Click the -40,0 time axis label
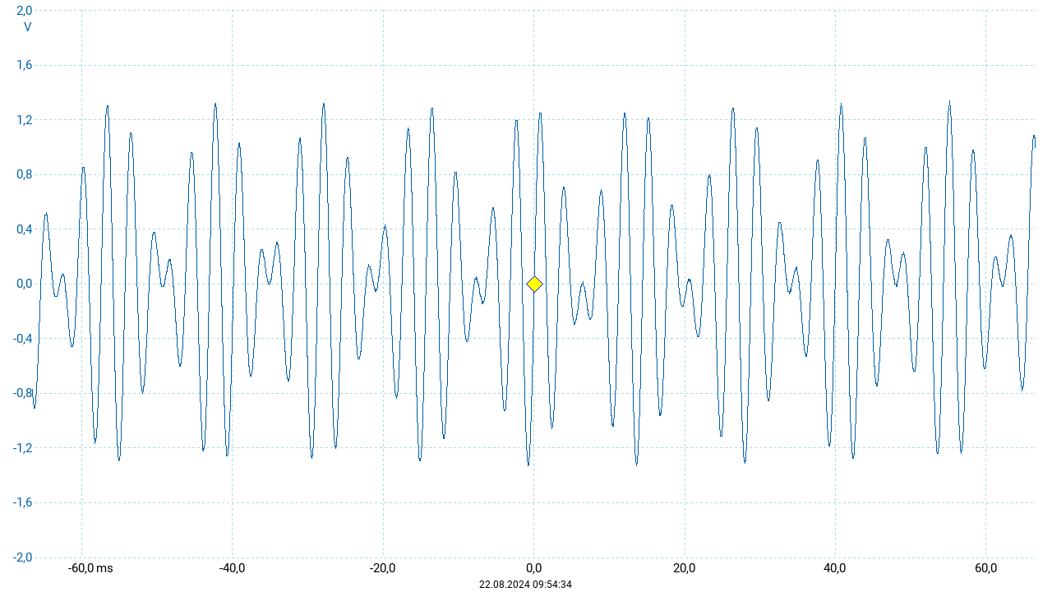 pyautogui.click(x=232, y=568)
